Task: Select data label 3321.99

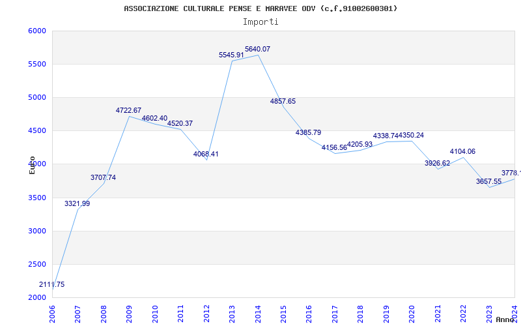Action: (77, 203)
